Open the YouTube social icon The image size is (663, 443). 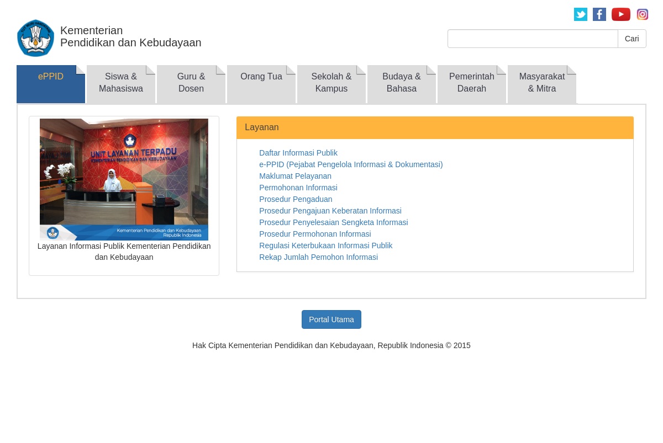(621, 14)
